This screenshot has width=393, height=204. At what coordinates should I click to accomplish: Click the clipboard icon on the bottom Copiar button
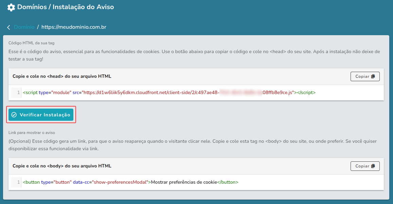coord(373,166)
